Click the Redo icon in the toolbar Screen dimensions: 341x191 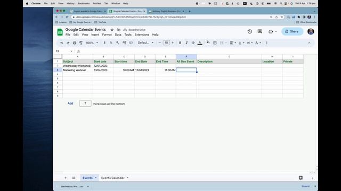click(68, 43)
